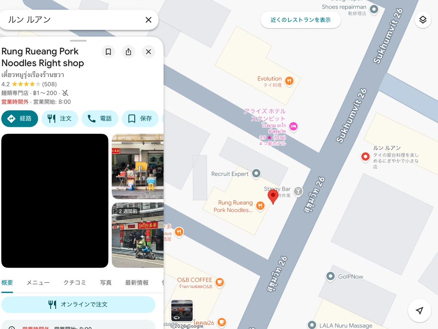Close the Rung Rueang place details panel

149,52
